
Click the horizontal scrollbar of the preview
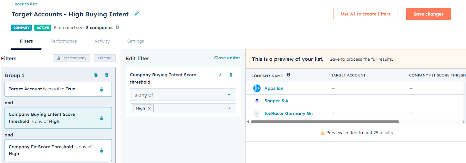point(325,122)
